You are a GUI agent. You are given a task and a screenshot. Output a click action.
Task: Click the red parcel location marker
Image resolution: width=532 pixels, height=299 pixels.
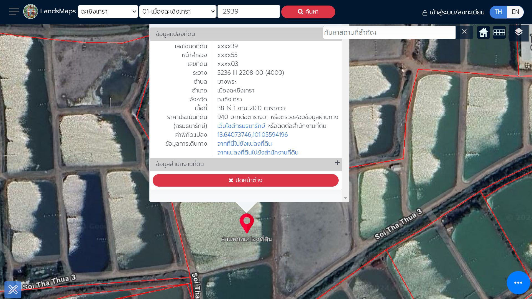(247, 222)
